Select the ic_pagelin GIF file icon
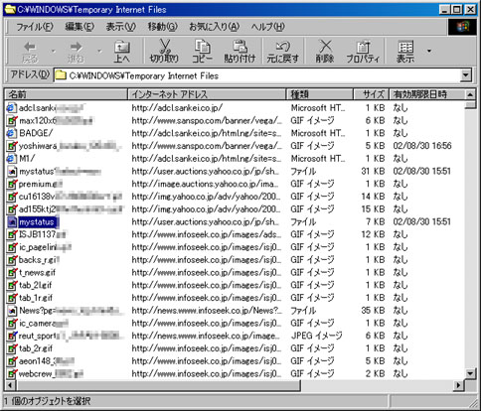Viewport: 481px width, 411px height. tap(12, 247)
